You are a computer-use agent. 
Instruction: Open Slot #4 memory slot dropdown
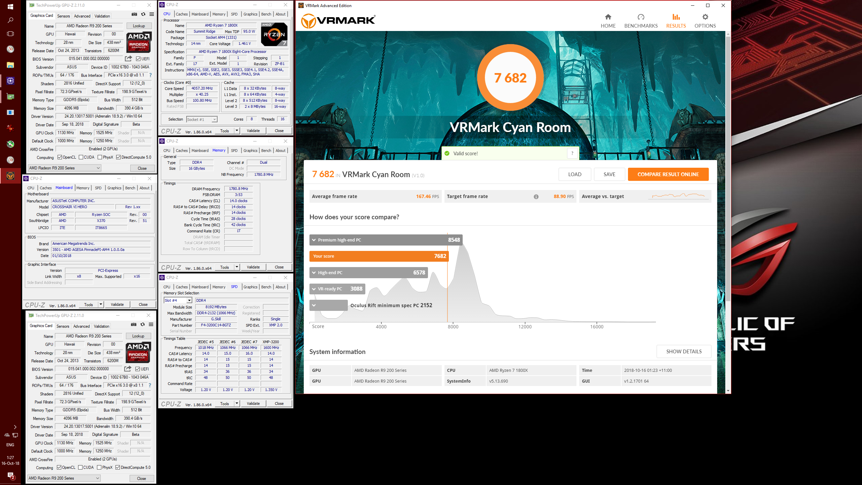tap(178, 300)
